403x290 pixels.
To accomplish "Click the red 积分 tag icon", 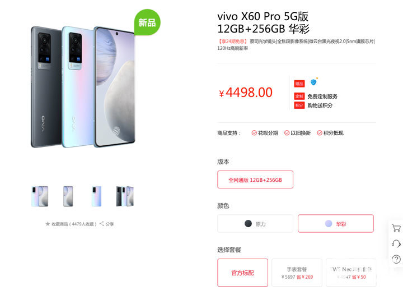I will 299,105.
